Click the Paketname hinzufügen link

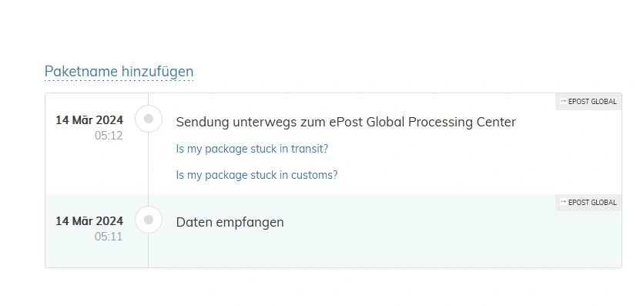tap(119, 72)
